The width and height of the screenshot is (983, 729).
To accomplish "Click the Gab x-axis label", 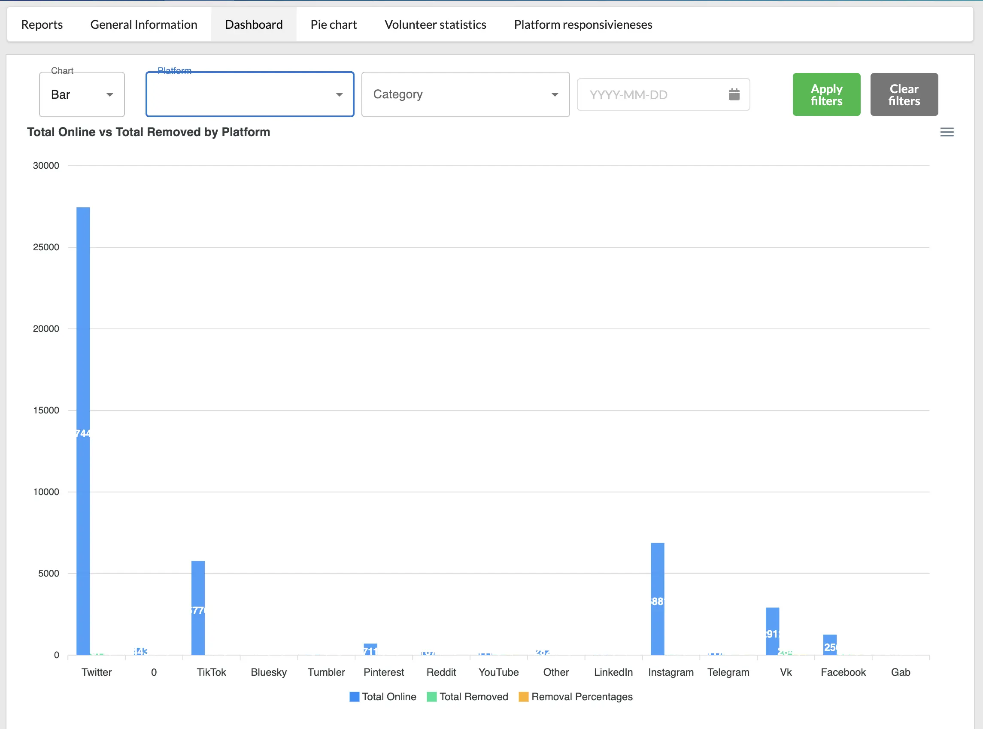I will point(901,672).
